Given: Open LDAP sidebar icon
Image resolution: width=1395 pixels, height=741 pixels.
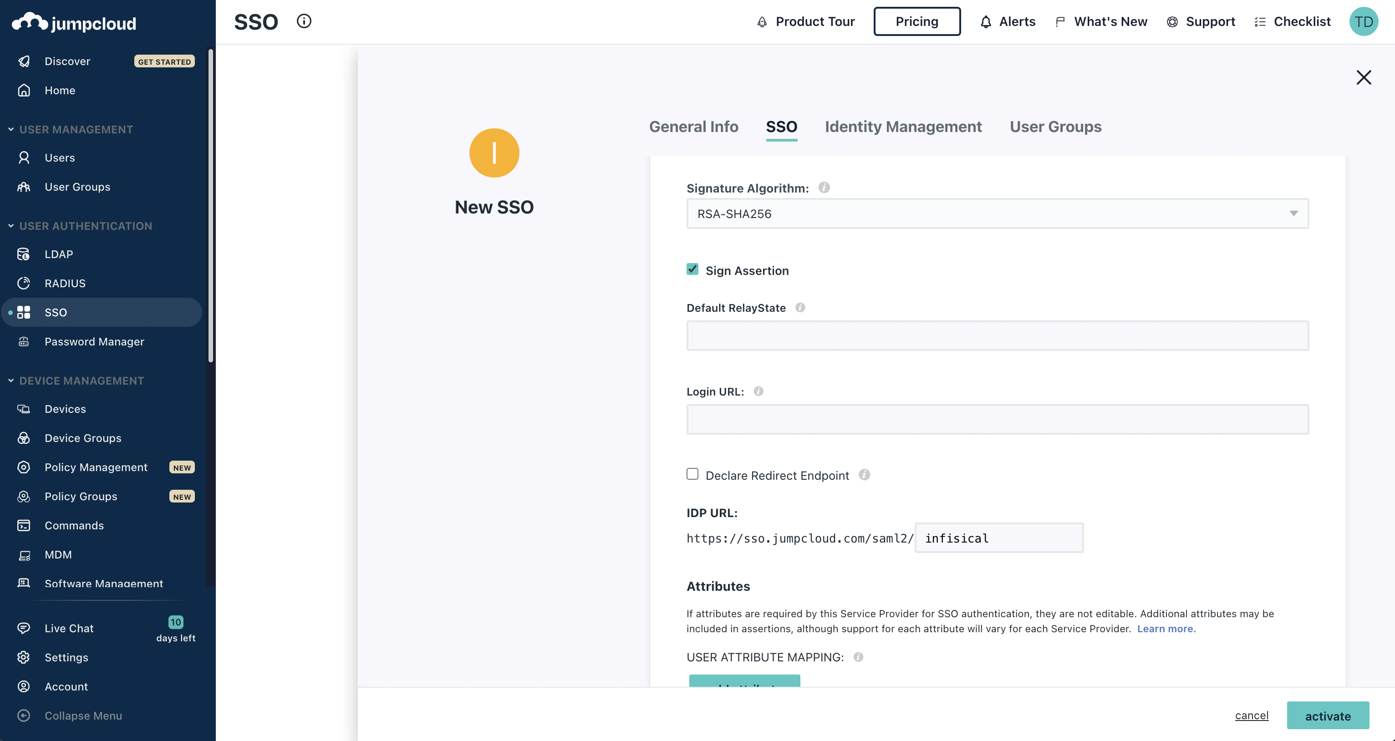Looking at the screenshot, I should point(24,254).
